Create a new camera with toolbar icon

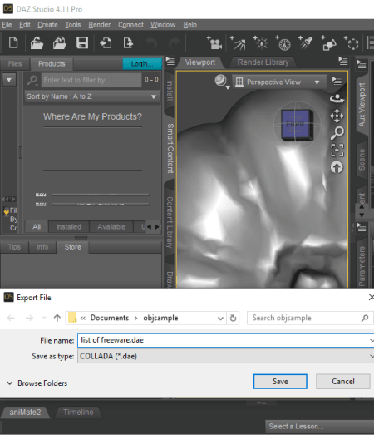[x=214, y=42]
